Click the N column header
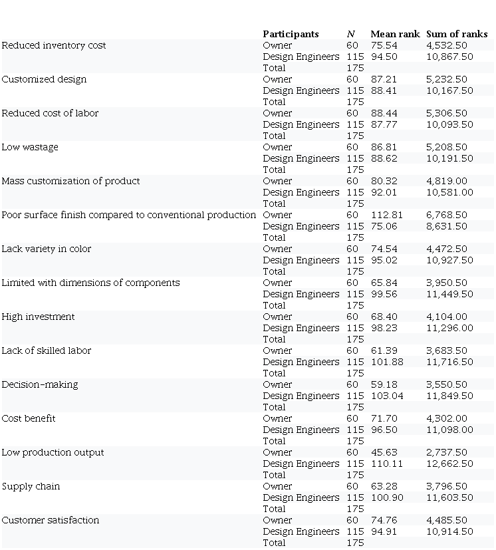 pos(351,34)
